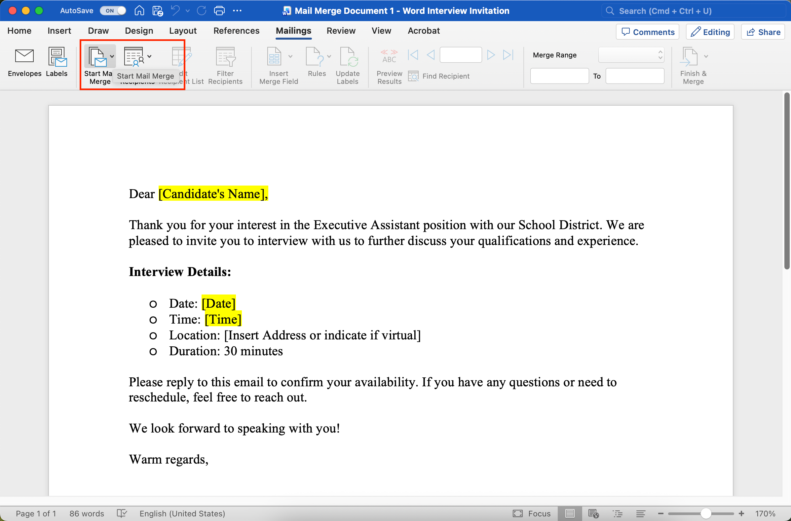Toggle the AutoSave switch
791x521 pixels.
(x=113, y=11)
